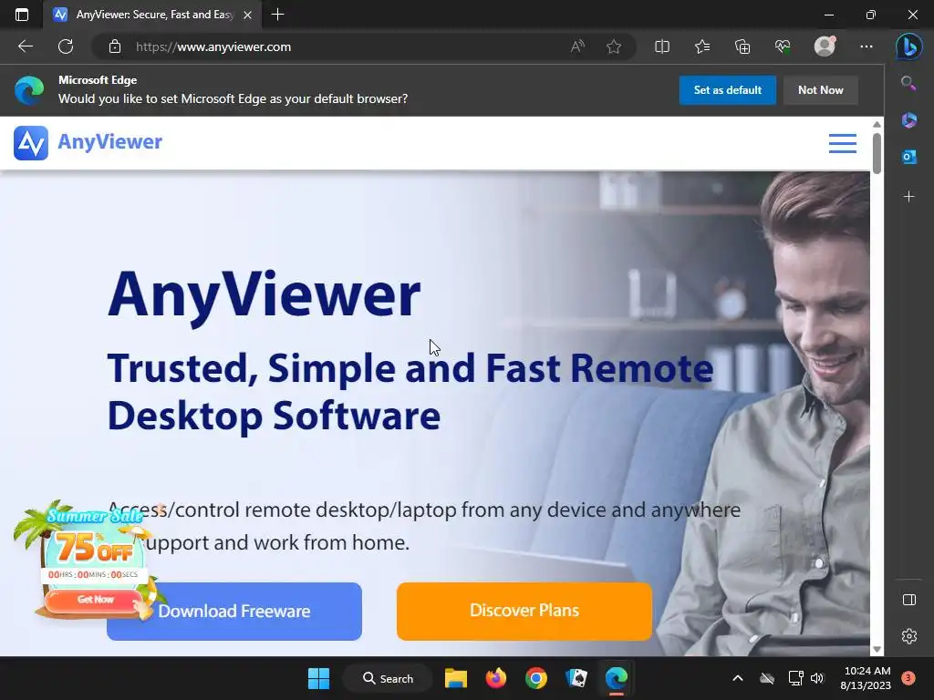
Task: Open Microsoft 365 sidebar icon
Action: (x=909, y=120)
